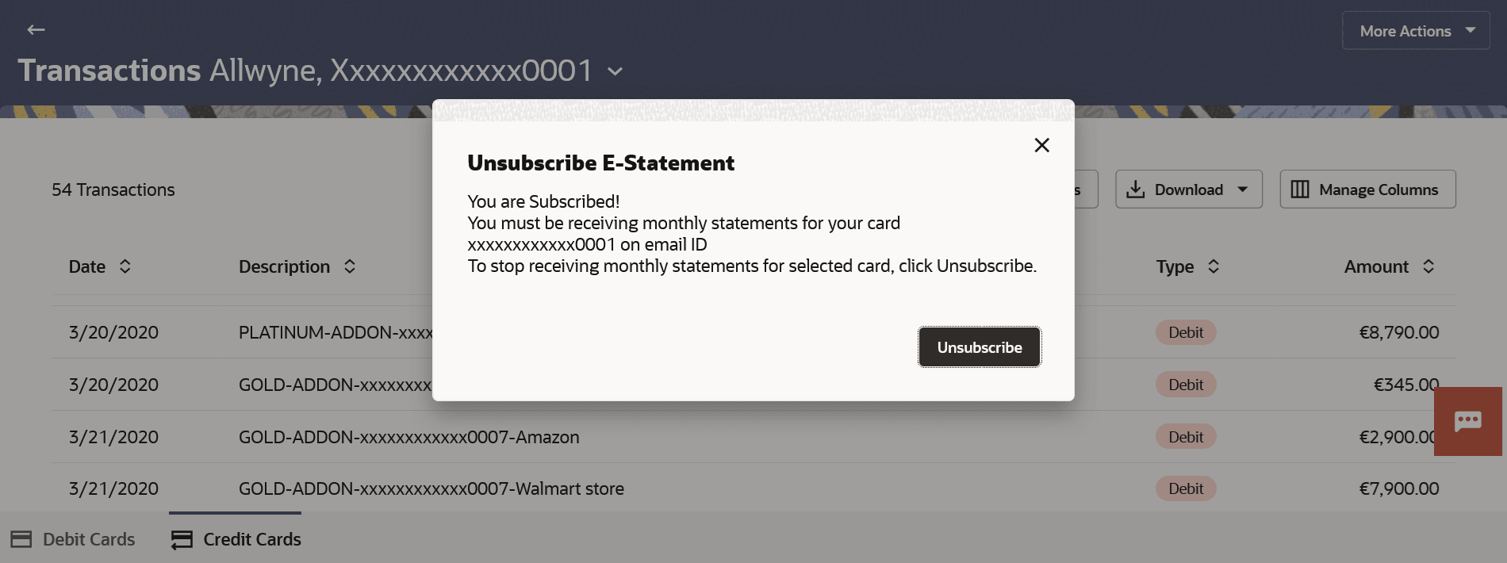Select the GOLD-ADDON Amazon transaction row

408,437
